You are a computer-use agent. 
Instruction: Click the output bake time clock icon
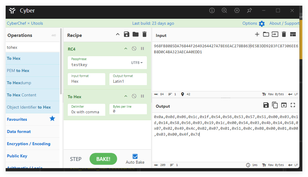[248, 165]
